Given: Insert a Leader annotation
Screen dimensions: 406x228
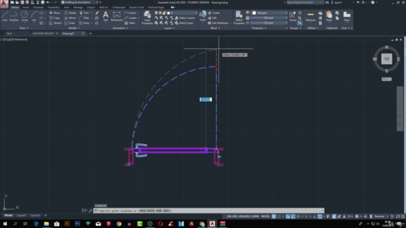Looking at the screenshot, I should pyautogui.click(x=131, y=18).
